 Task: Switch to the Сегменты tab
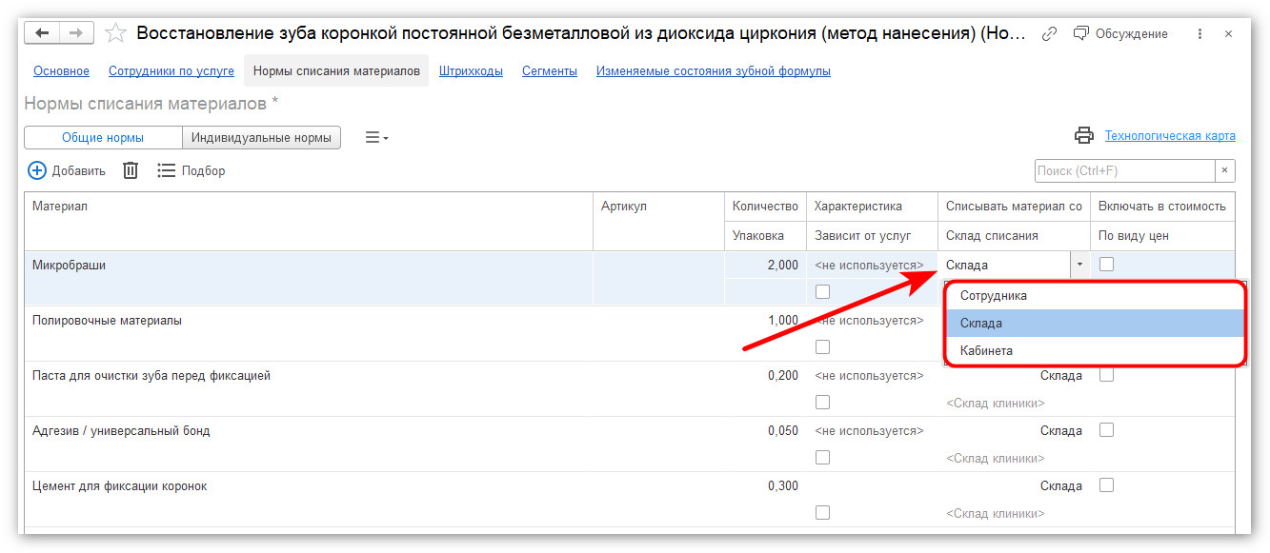click(550, 70)
